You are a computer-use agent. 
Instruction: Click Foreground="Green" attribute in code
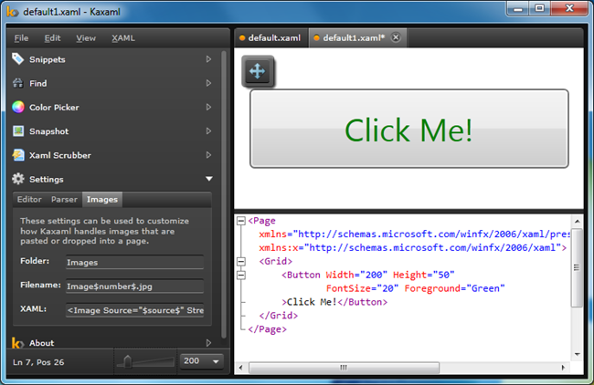coord(454,288)
